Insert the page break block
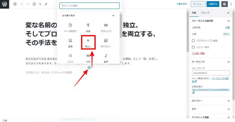The width and height of the screenshot is (235, 122). pyautogui.click(x=70, y=28)
